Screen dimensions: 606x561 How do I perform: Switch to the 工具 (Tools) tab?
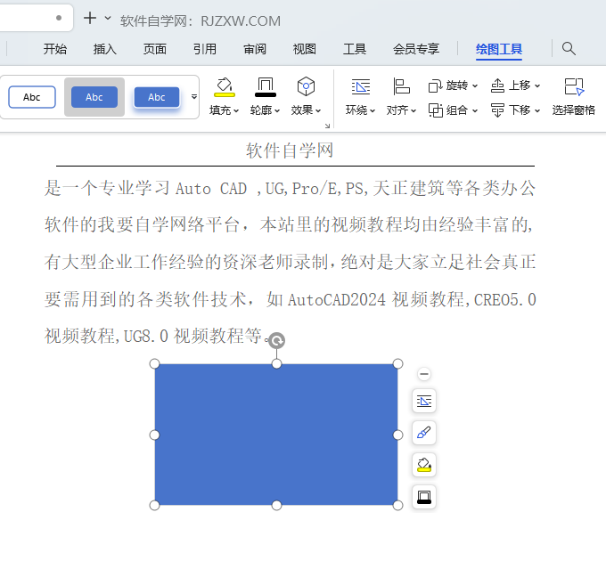(355, 49)
